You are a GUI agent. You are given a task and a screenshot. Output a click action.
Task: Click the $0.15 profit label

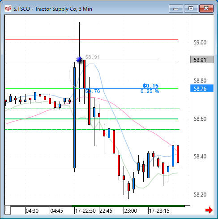[150, 86]
